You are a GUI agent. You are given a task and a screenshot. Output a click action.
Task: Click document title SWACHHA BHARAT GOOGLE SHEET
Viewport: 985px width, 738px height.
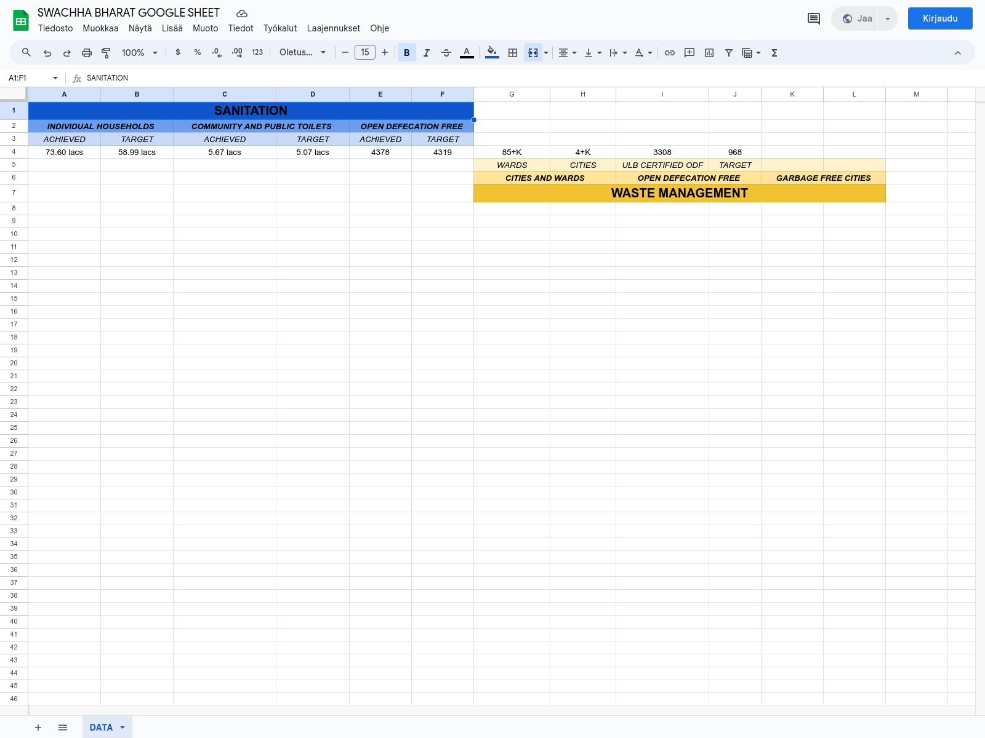point(129,13)
